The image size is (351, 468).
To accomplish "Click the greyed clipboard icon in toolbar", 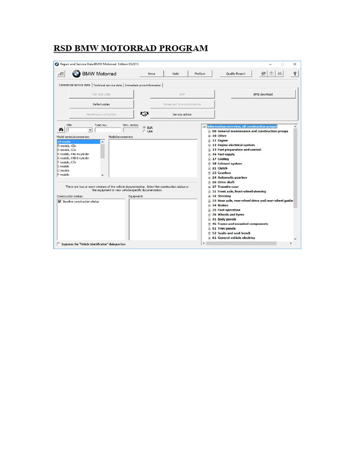I will [x=271, y=74].
